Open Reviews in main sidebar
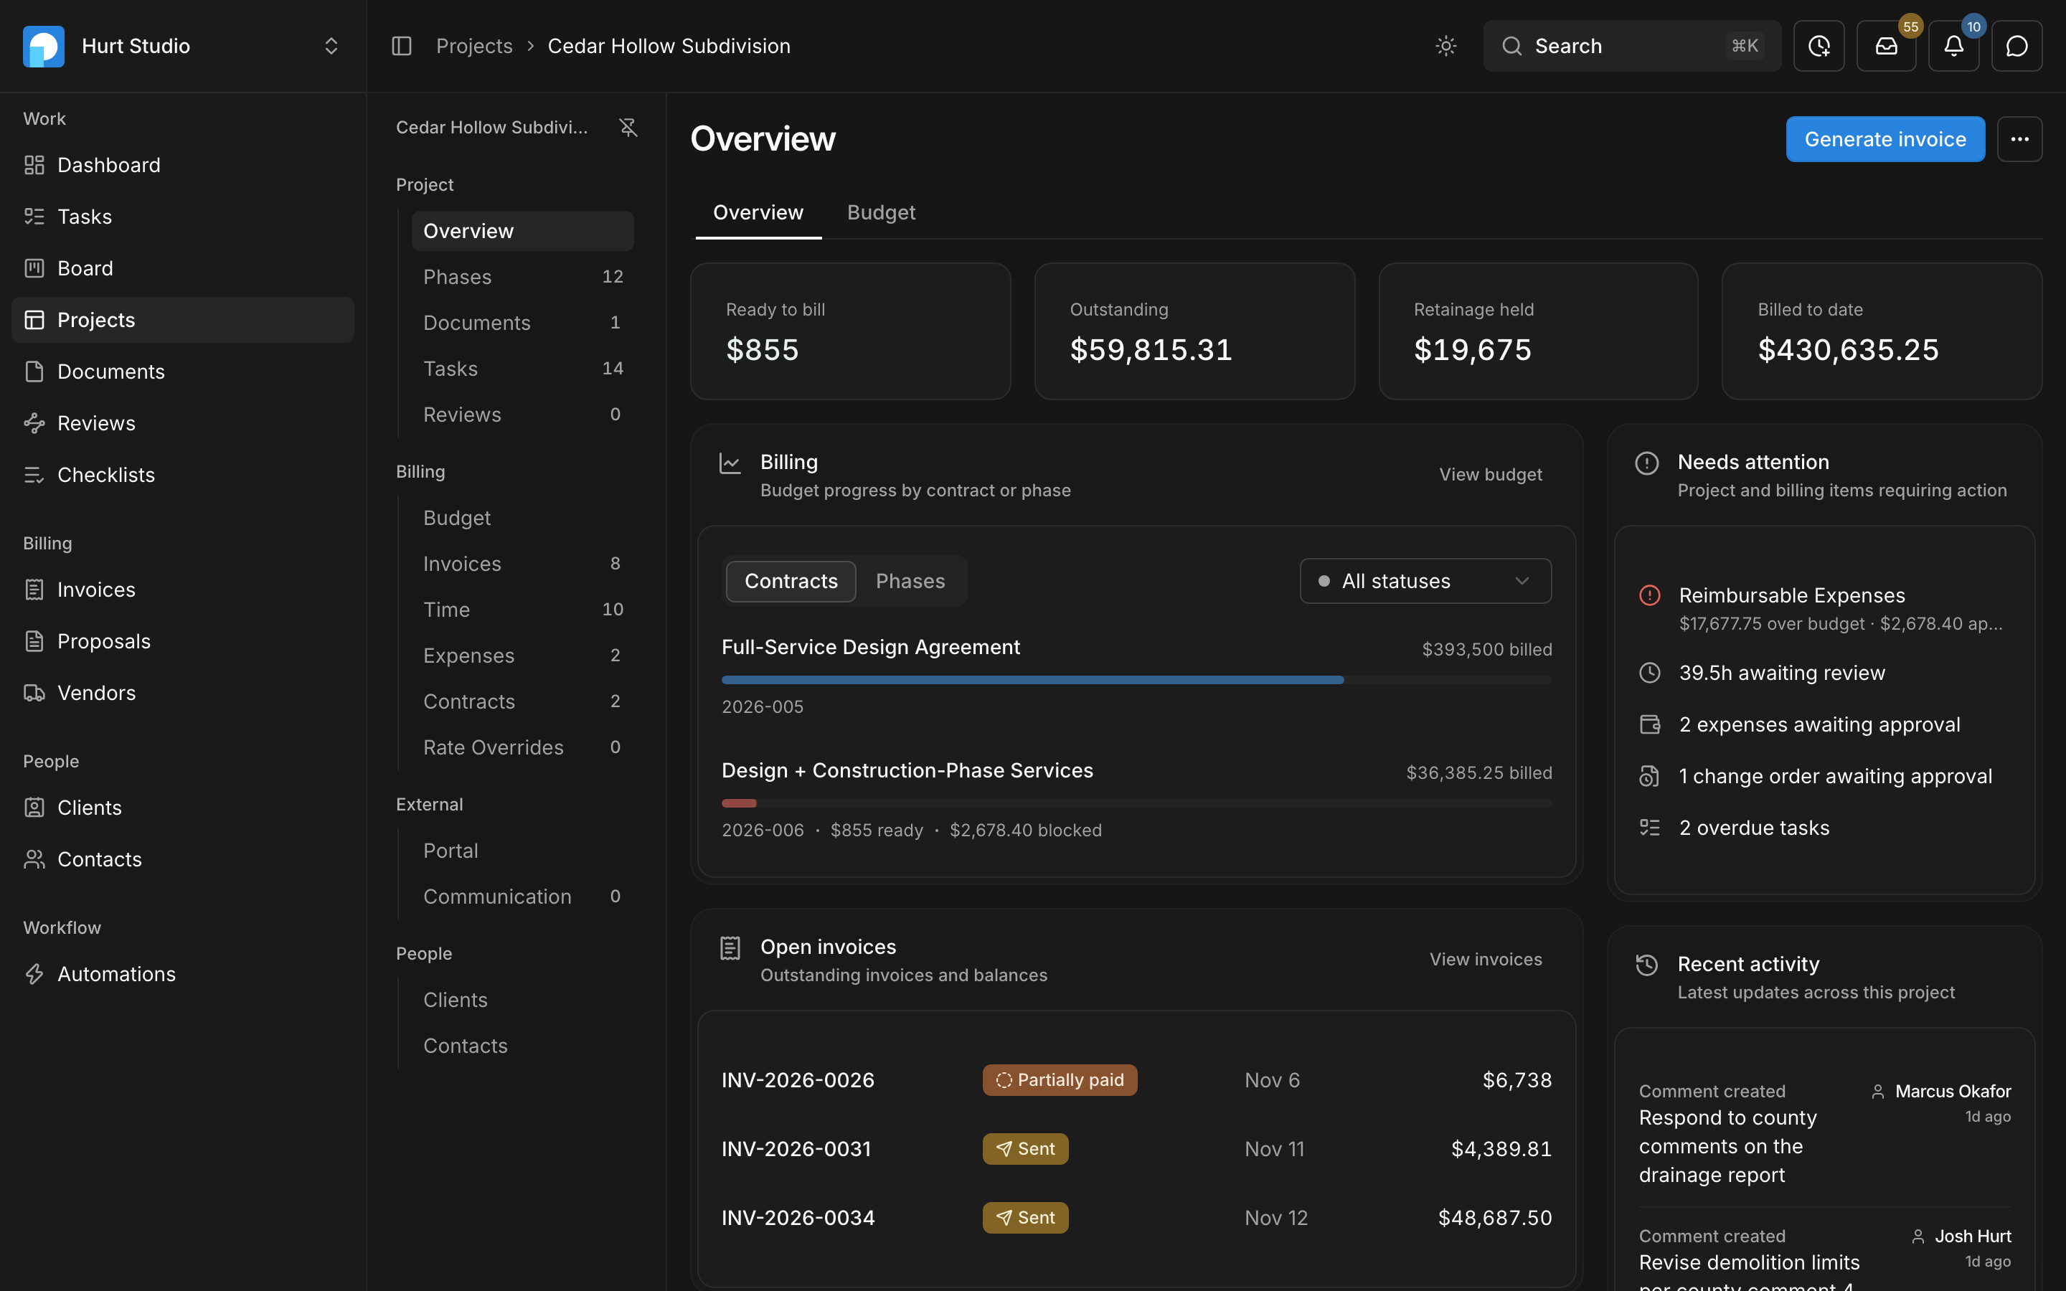 [183, 423]
